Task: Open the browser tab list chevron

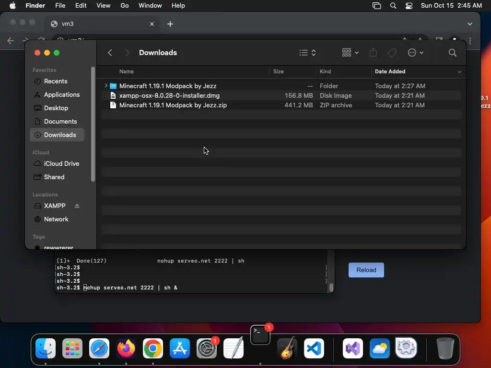Action: (470, 24)
